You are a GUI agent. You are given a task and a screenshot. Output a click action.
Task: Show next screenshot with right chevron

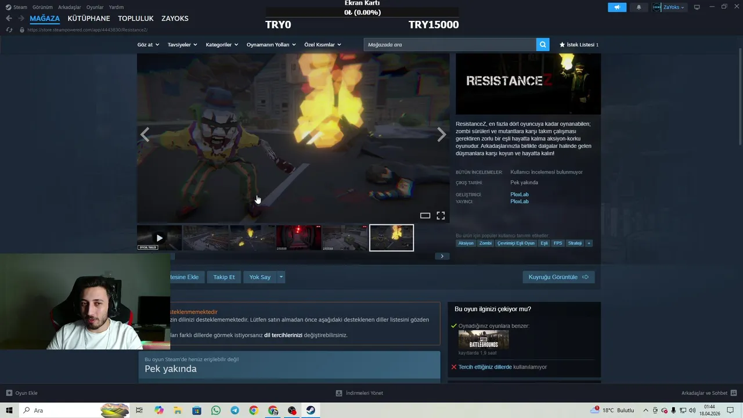[442, 135]
